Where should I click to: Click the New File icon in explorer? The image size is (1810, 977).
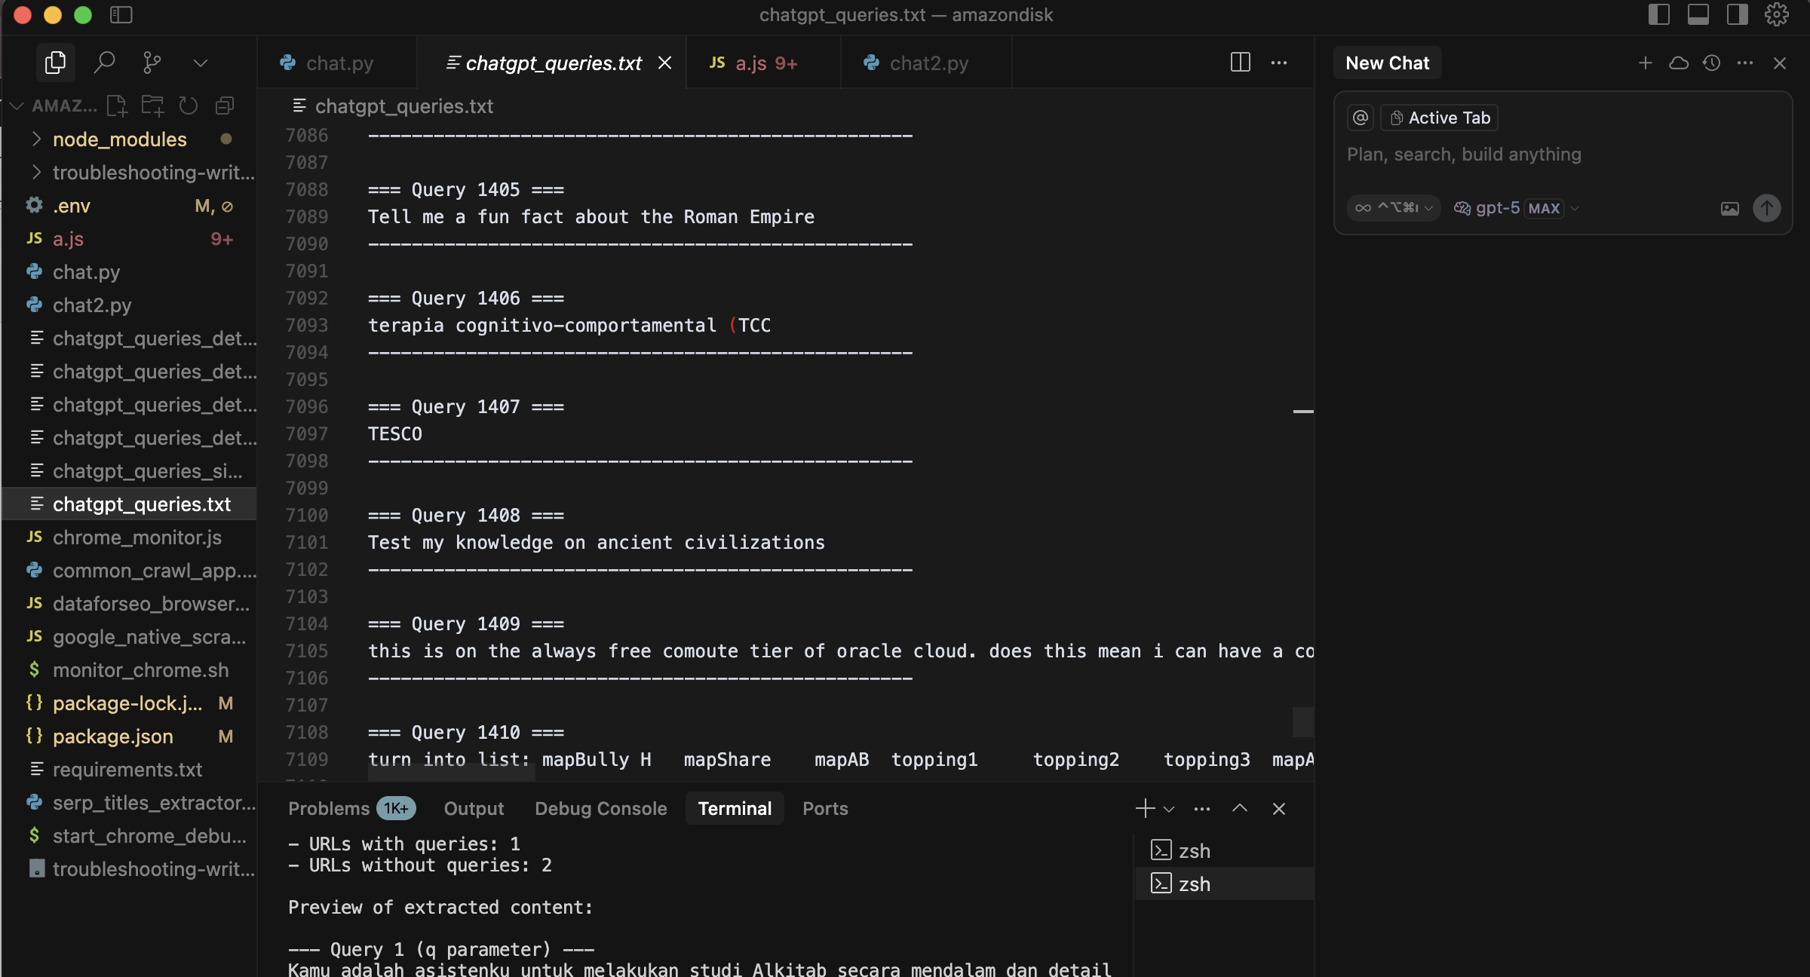click(x=117, y=106)
